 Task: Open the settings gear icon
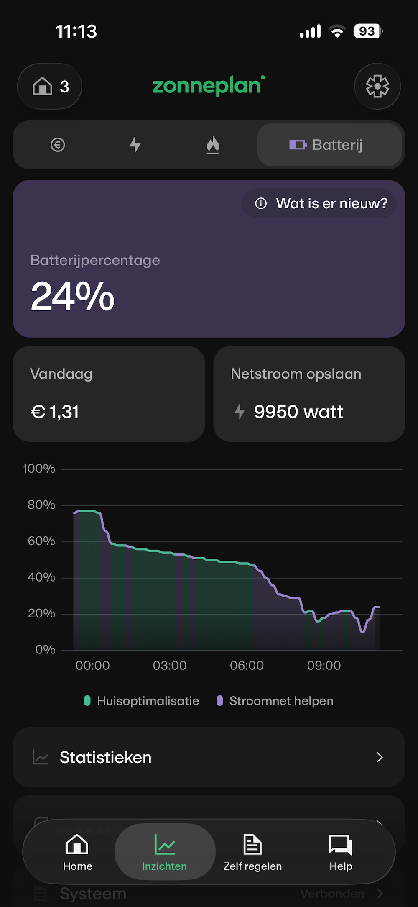(x=377, y=86)
